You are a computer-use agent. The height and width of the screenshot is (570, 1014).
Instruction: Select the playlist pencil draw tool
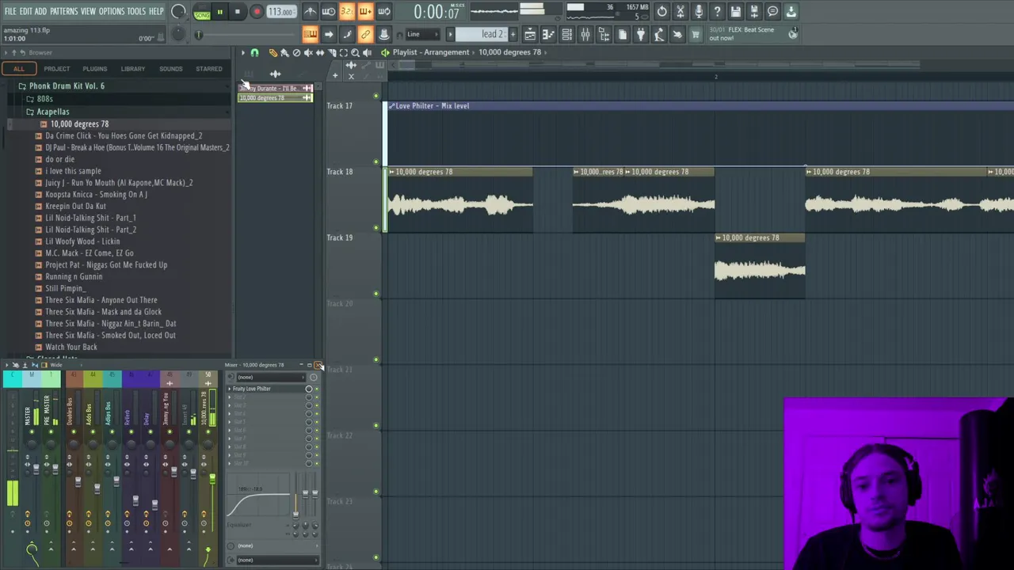tap(273, 53)
